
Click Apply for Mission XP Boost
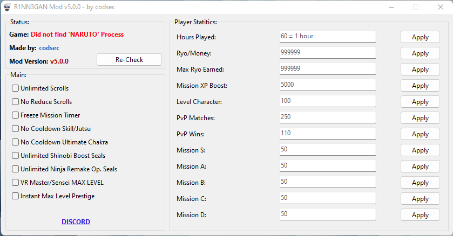(420, 86)
